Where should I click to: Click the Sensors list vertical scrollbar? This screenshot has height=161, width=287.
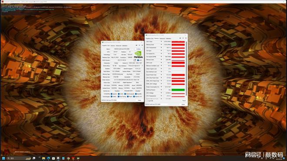click(x=186, y=68)
